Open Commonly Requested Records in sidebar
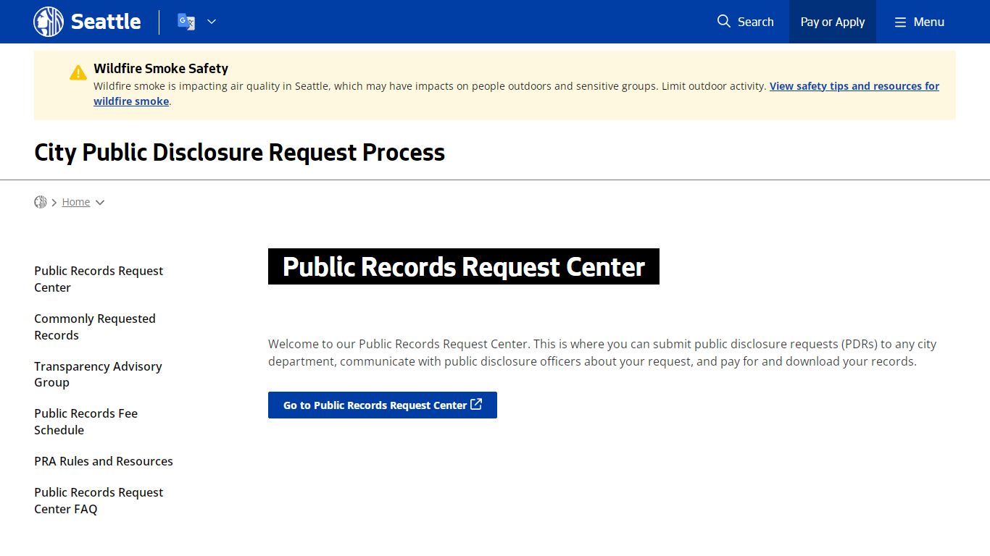990x556 pixels. 95,327
